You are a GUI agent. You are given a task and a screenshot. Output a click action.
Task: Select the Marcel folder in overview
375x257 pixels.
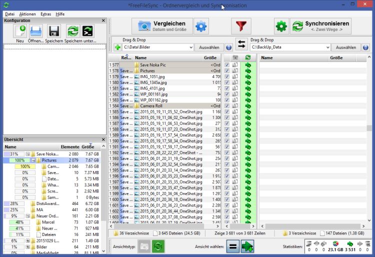(52, 222)
